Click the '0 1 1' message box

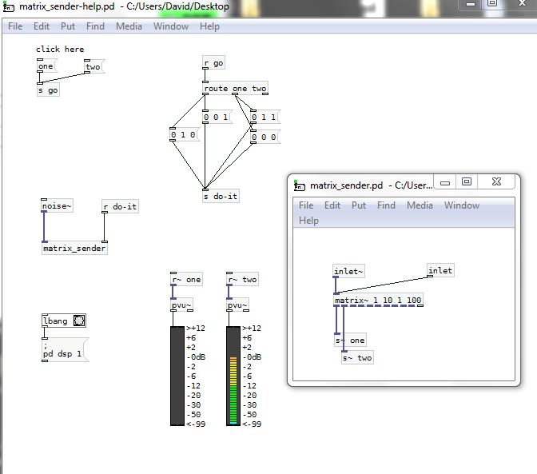[264, 118]
